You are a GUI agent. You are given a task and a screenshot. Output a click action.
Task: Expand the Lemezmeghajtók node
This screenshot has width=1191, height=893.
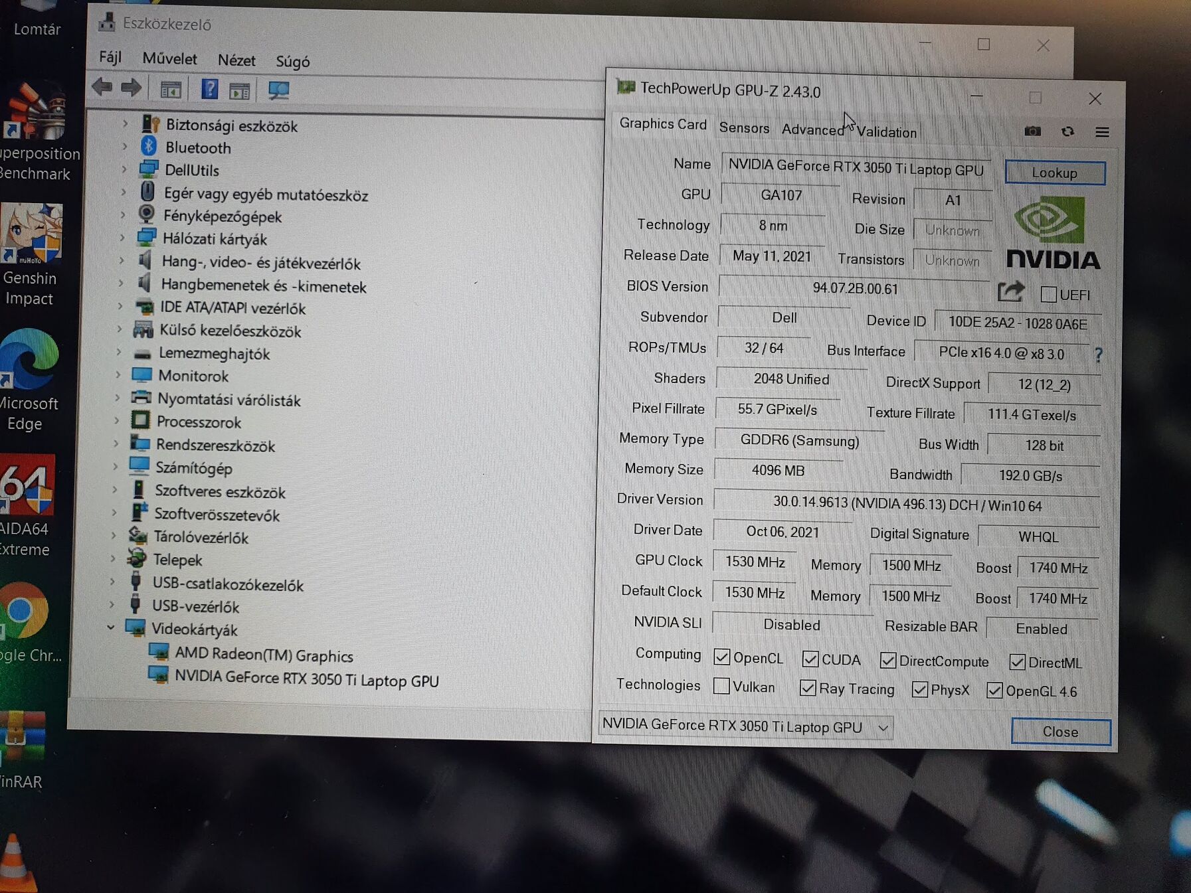(119, 352)
